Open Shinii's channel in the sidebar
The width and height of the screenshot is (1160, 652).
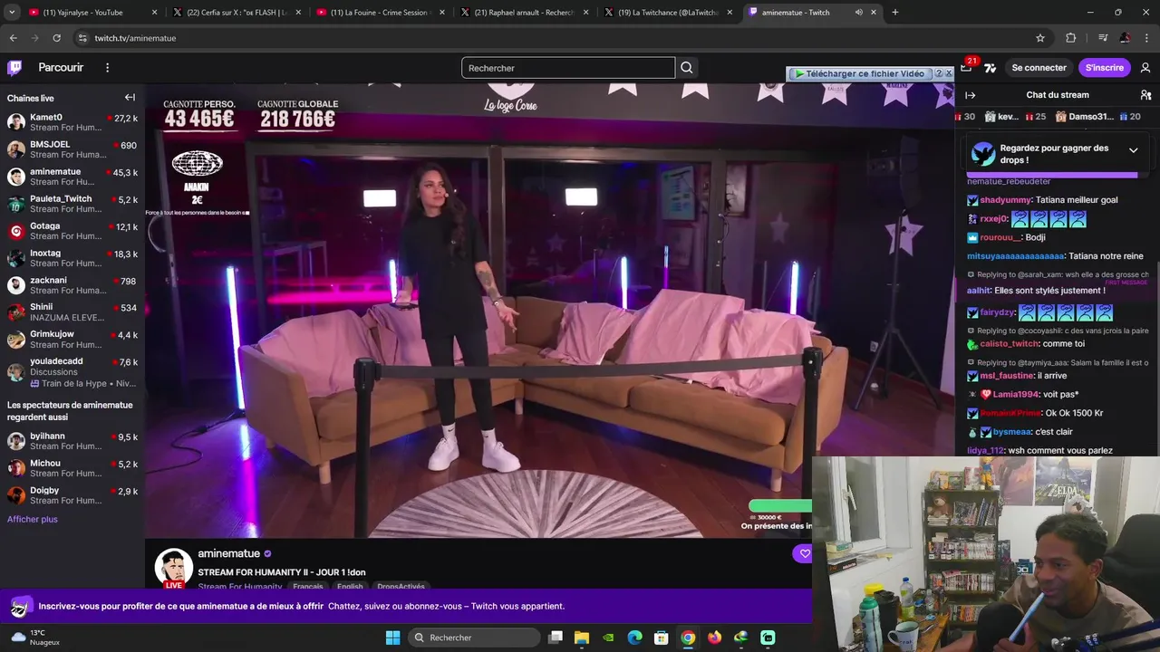point(72,312)
